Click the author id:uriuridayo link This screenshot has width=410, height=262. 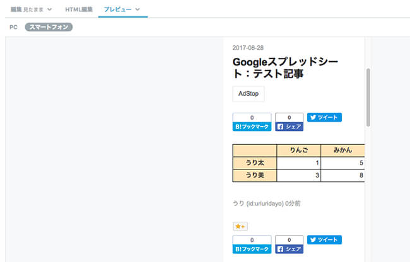265,203
